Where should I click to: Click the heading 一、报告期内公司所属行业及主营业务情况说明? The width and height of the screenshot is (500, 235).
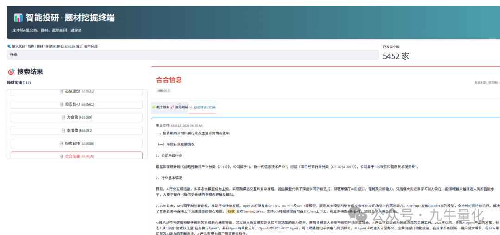pos(193,133)
